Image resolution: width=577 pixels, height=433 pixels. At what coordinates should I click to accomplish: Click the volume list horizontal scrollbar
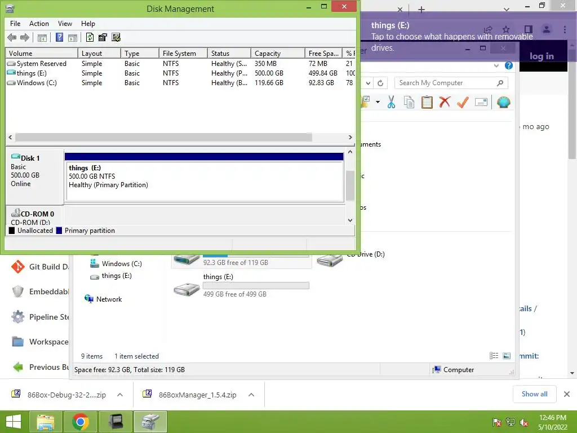click(x=163, y=138)
